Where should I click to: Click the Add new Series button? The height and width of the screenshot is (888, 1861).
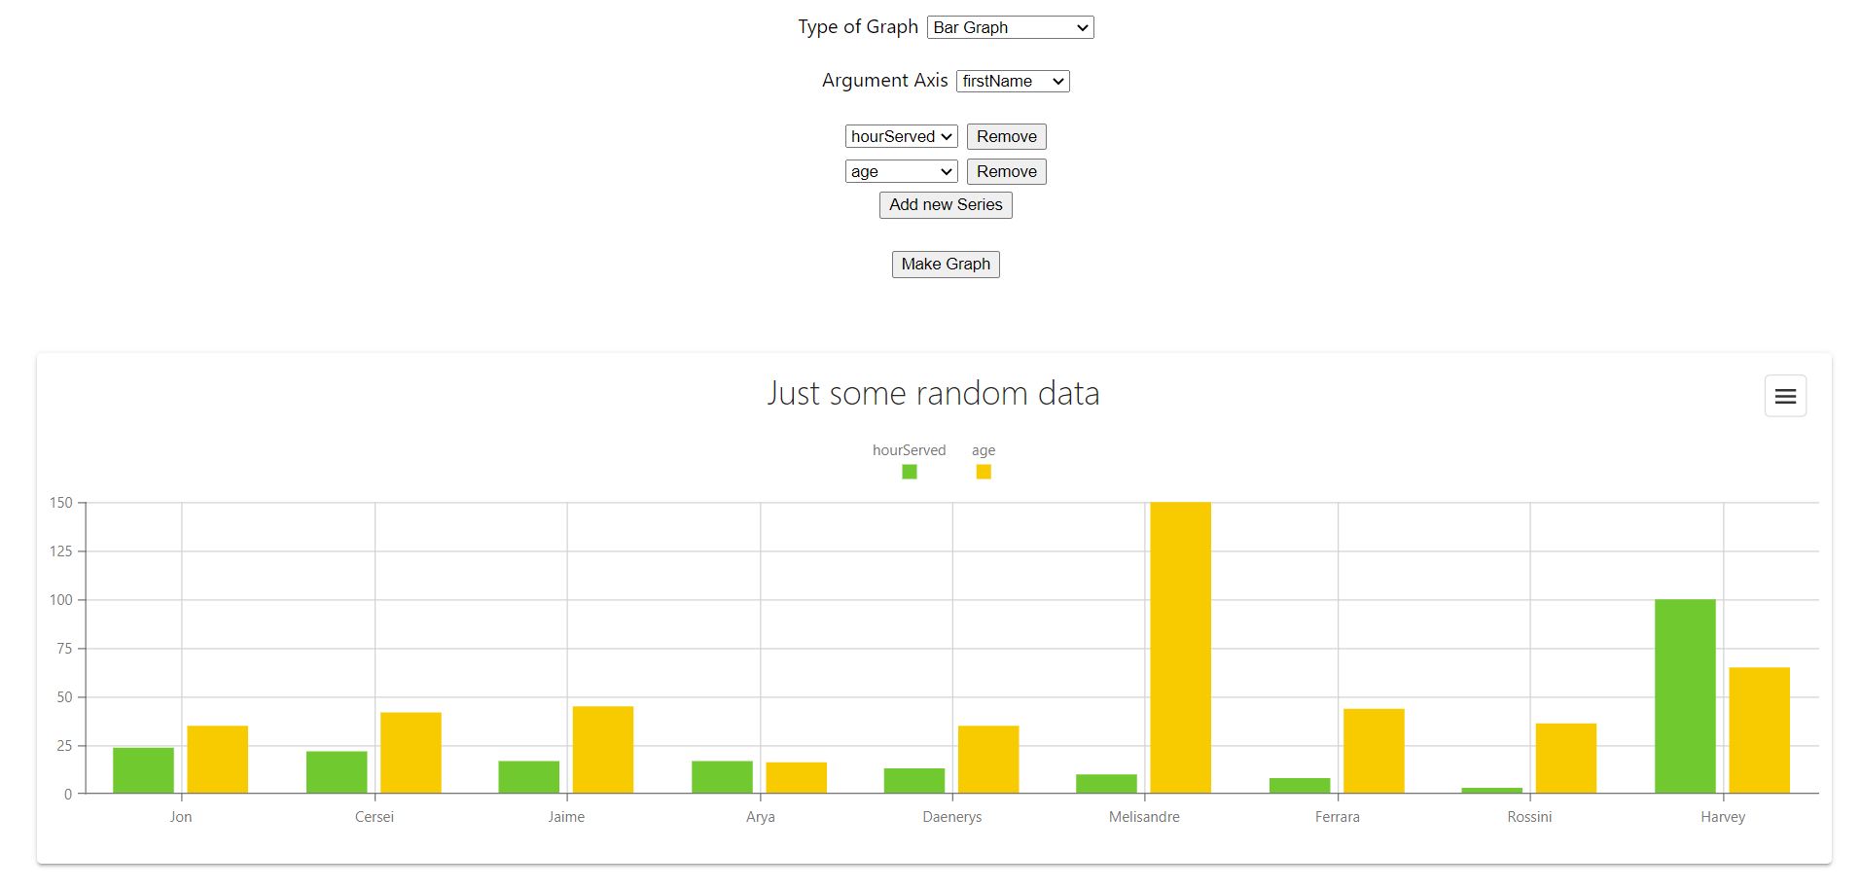pyautogui.click(x=946, y=204)
